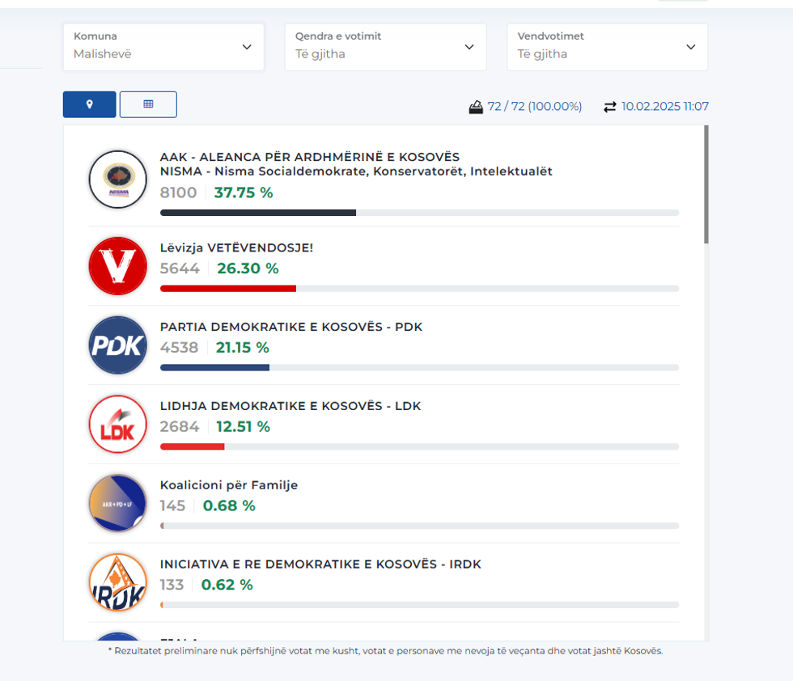Click the Koalicioni për Familje logo
This screenshot has height=681, width=793.
point(117,503)
